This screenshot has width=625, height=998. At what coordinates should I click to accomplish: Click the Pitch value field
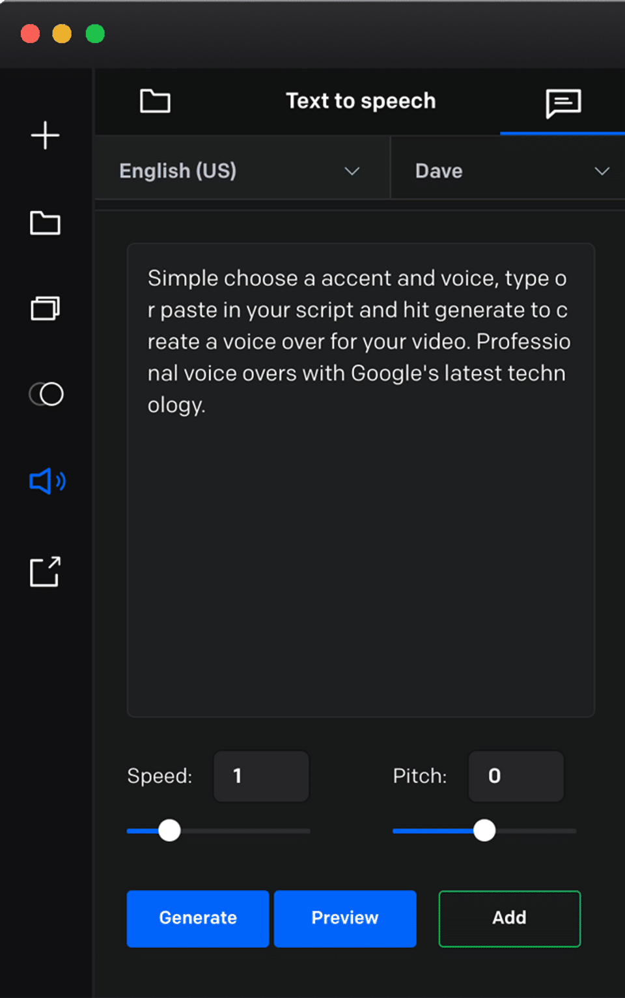coord(516,776)
